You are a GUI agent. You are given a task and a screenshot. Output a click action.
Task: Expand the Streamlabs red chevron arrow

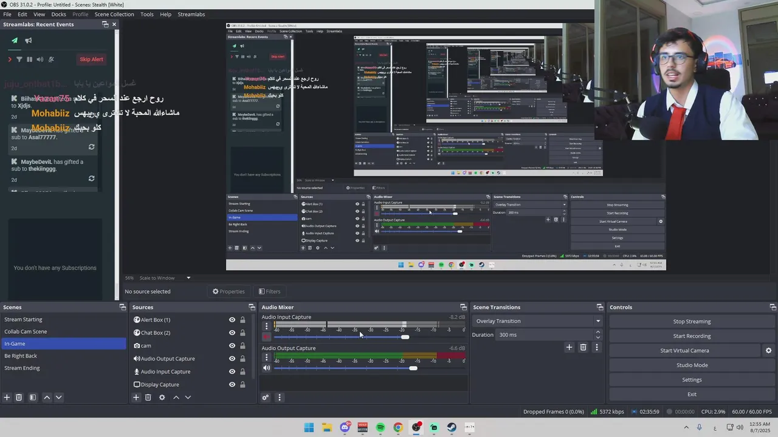tap(10, 59)
